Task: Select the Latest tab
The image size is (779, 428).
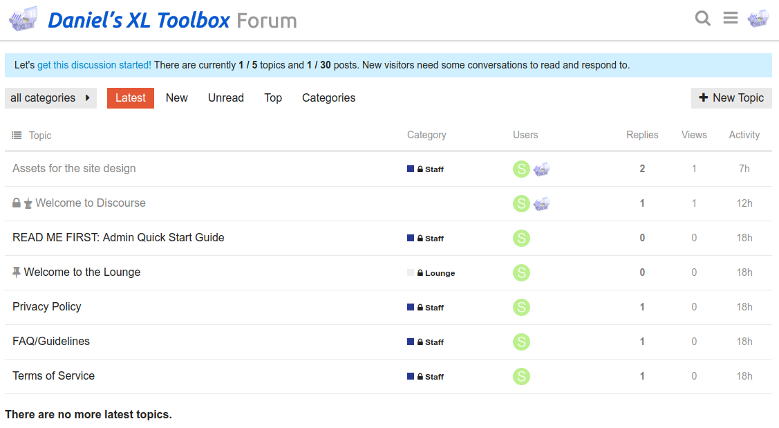Action: 131,98
